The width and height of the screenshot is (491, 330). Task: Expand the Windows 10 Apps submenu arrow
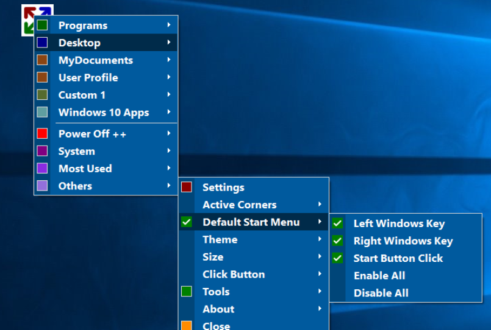(168, 112)
